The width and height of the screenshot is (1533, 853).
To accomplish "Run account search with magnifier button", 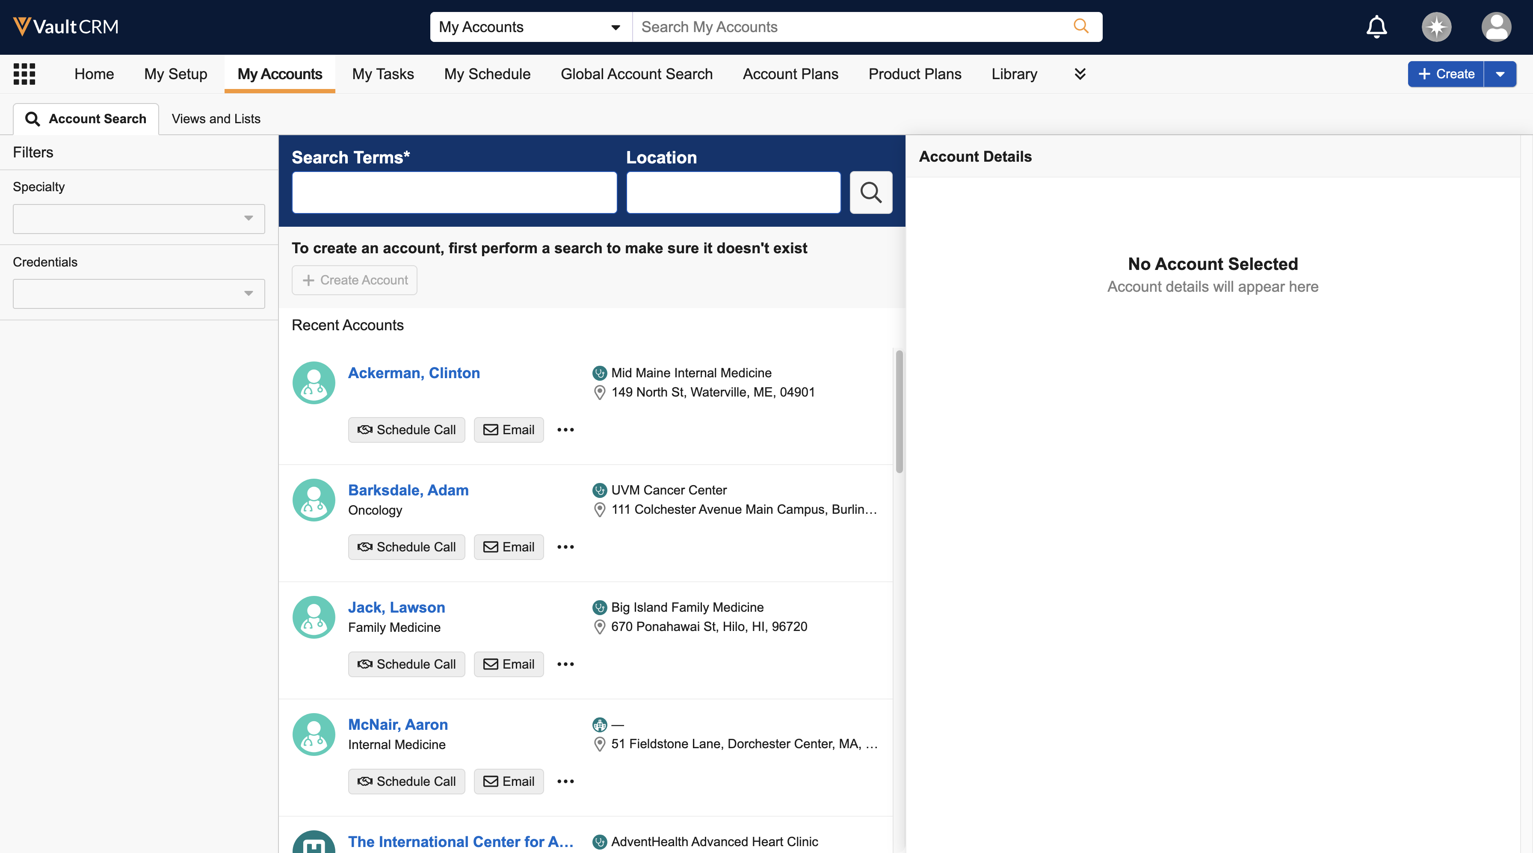I will click(x=870, y=192).
